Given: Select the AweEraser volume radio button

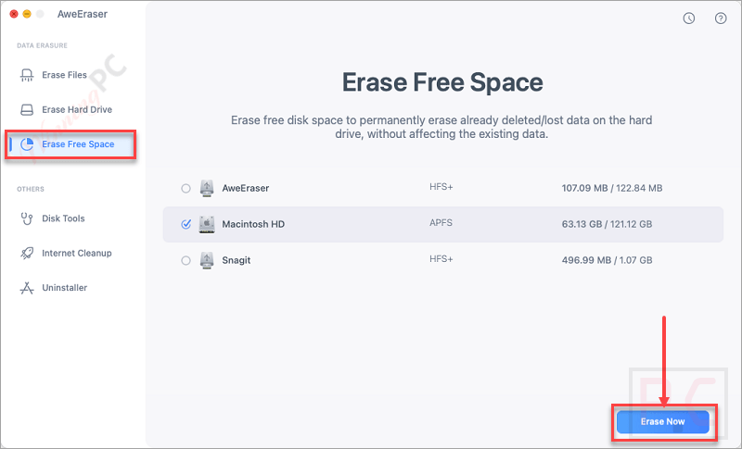Looking at the screenshot, I should 186,188.
